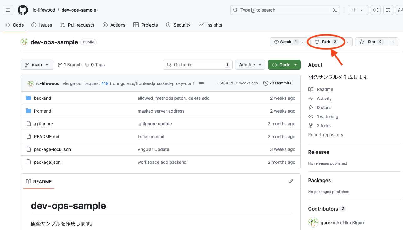Open the main branch selector
The height and width of the screenshot is (230, 403).
[x=37, y=65]
